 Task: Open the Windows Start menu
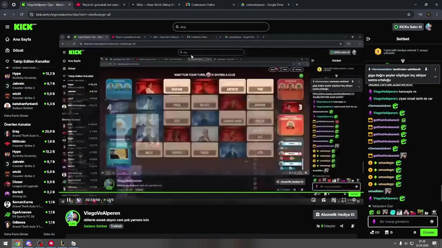tap(6, 244)
